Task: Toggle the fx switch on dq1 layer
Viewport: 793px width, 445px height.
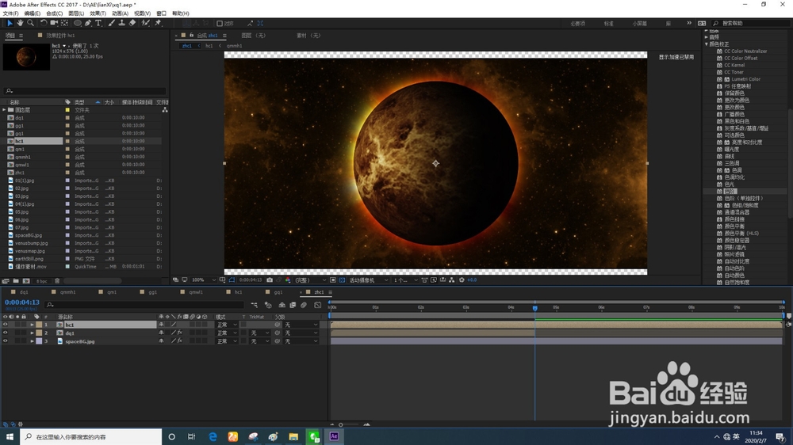Action: click(179, 333)
